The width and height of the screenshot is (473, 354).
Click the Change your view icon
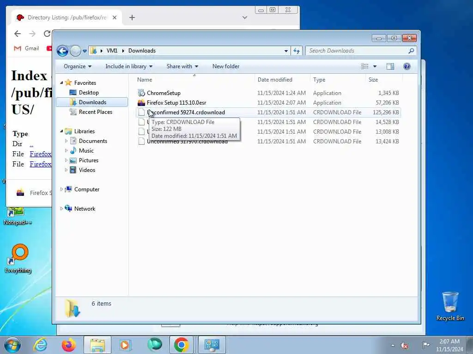pos(365,66)
